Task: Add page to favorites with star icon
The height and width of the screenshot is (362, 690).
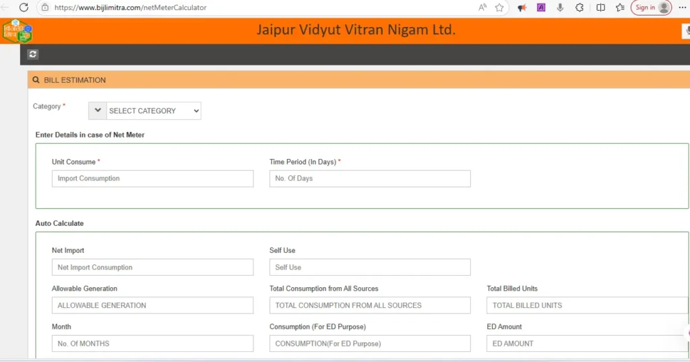Action: [499, 7]
